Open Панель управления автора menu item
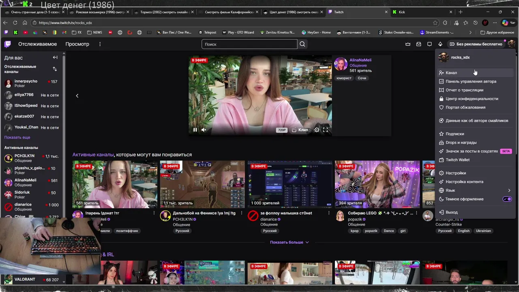519x292 pixels. (x=475, y=82)
